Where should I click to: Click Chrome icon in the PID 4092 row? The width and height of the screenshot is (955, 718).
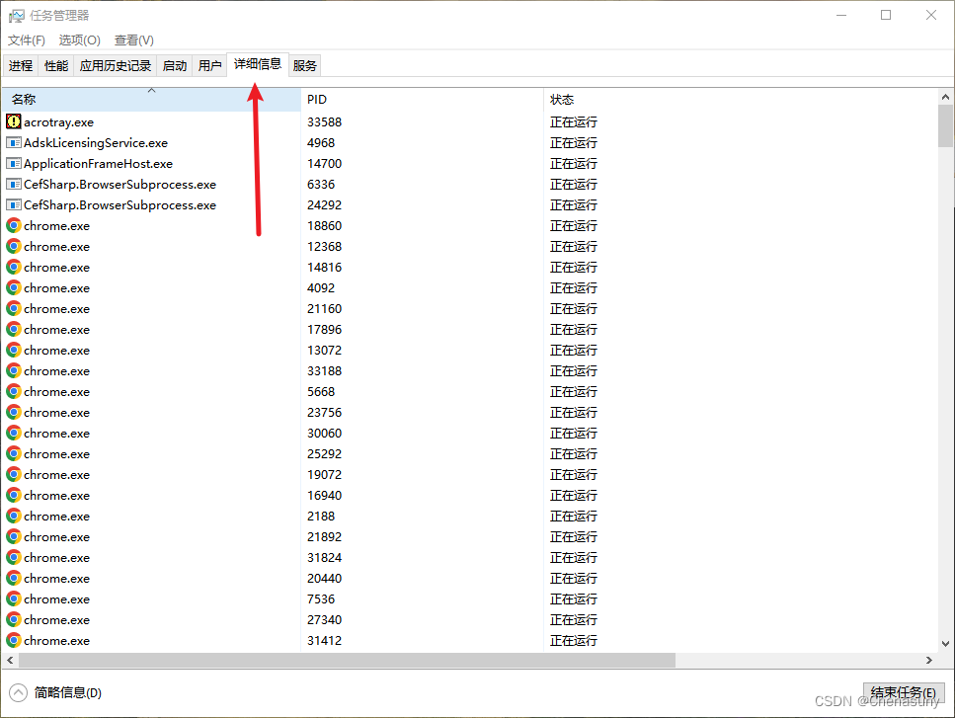tap(14, 287)
